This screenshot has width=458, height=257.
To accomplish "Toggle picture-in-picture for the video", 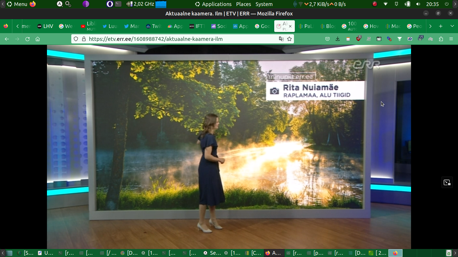I will pyautogui.click(x=447, y=182).
